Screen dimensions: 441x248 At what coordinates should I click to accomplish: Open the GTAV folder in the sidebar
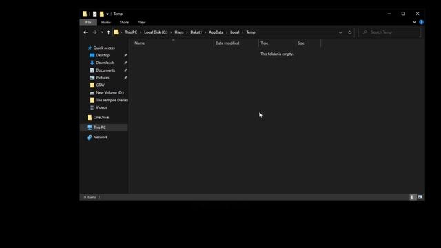[100, 85]
